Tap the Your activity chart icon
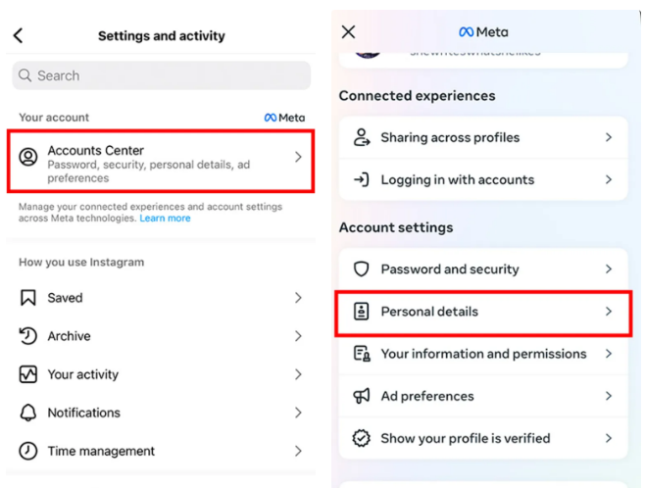Screen dimensions: 645x488 [28, 374]
